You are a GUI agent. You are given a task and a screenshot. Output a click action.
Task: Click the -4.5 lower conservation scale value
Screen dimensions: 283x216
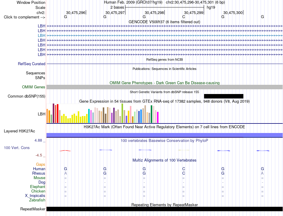39,155
